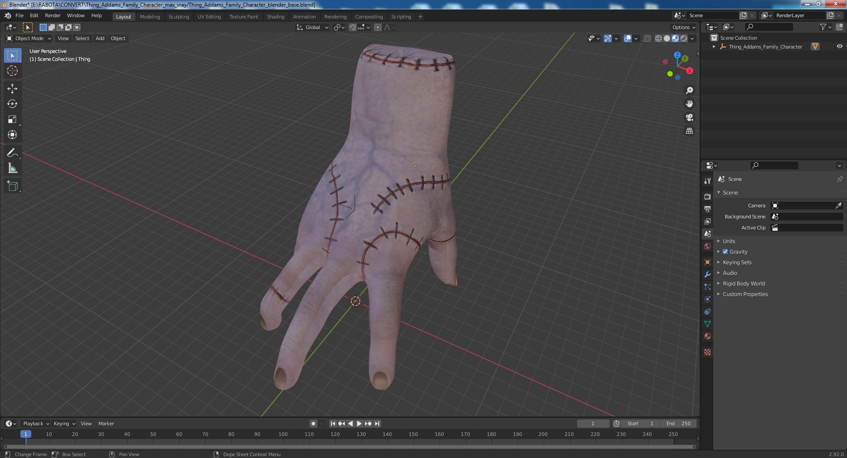Switch to Shading workspace tab
Image resolution: width=847 pixels, height=458 pixels.
pos(275,17)
